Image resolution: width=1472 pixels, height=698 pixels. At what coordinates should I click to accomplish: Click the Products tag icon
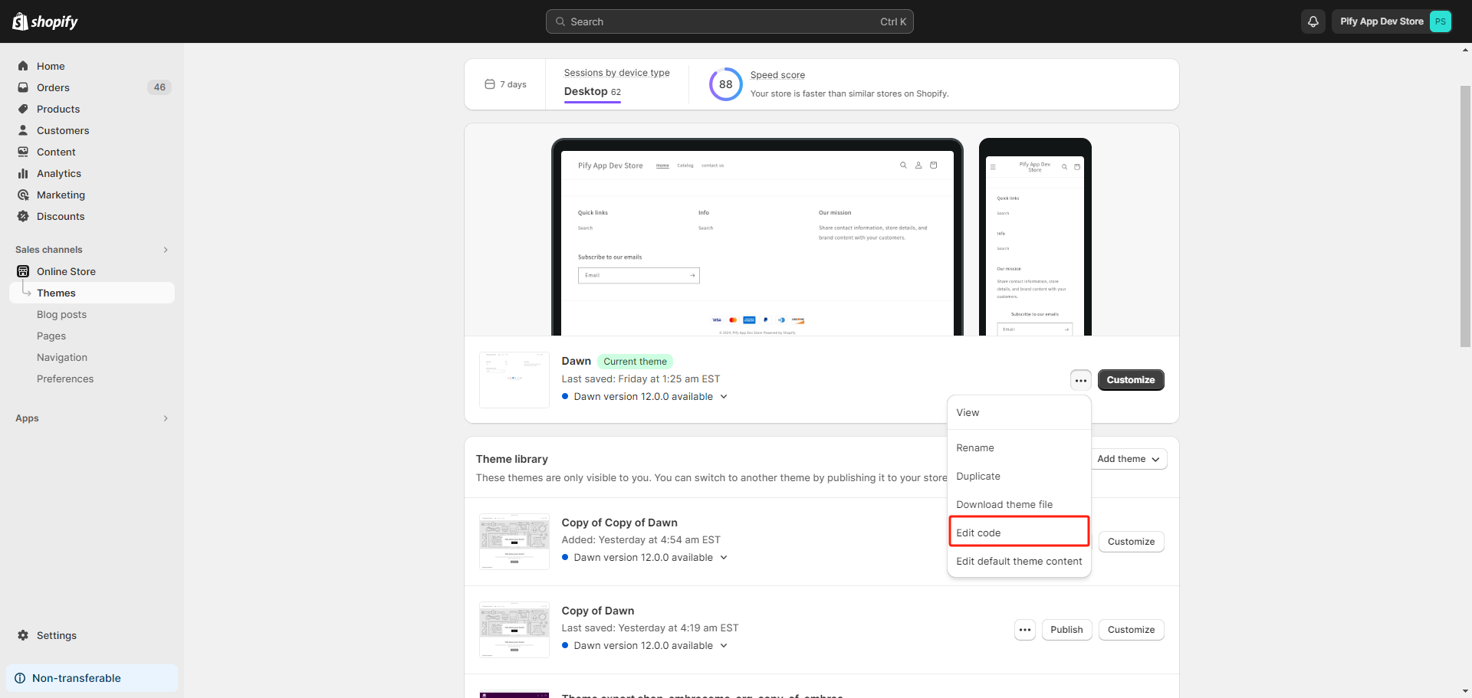point(23,109)
